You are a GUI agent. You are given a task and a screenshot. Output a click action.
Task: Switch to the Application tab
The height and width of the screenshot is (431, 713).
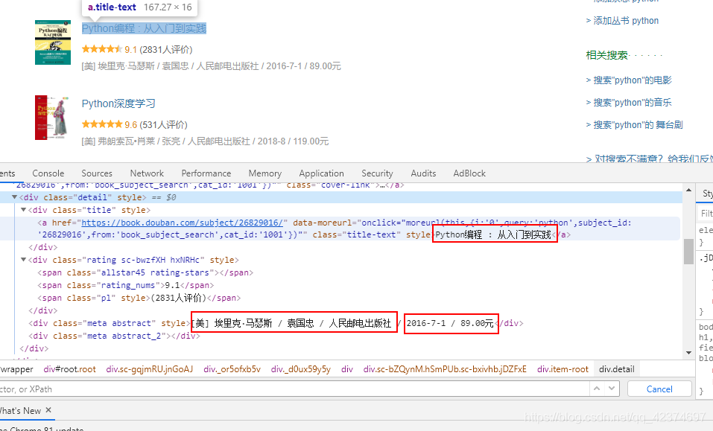(x=322, y=173)
